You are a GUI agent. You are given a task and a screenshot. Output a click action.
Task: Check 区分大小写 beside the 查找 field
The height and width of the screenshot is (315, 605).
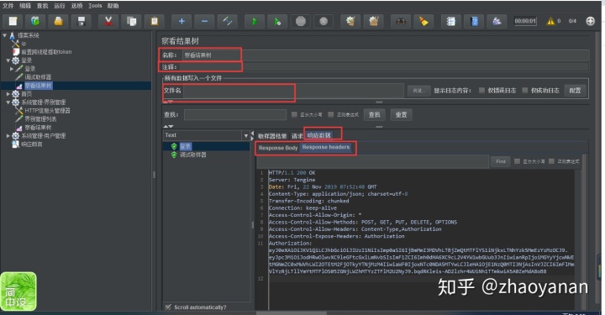point(294,114)
